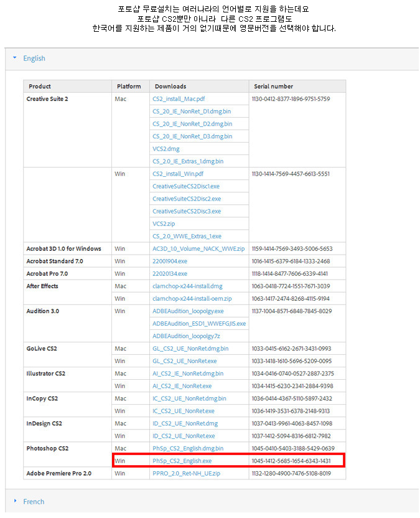Download clamchop-x244-install-oem.zip
420x518 pixels.
192,299
